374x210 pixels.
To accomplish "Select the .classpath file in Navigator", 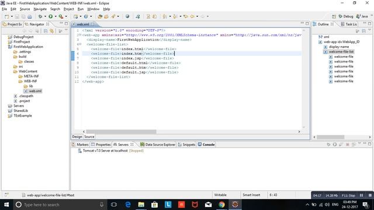I will click(x=26, y=96).
